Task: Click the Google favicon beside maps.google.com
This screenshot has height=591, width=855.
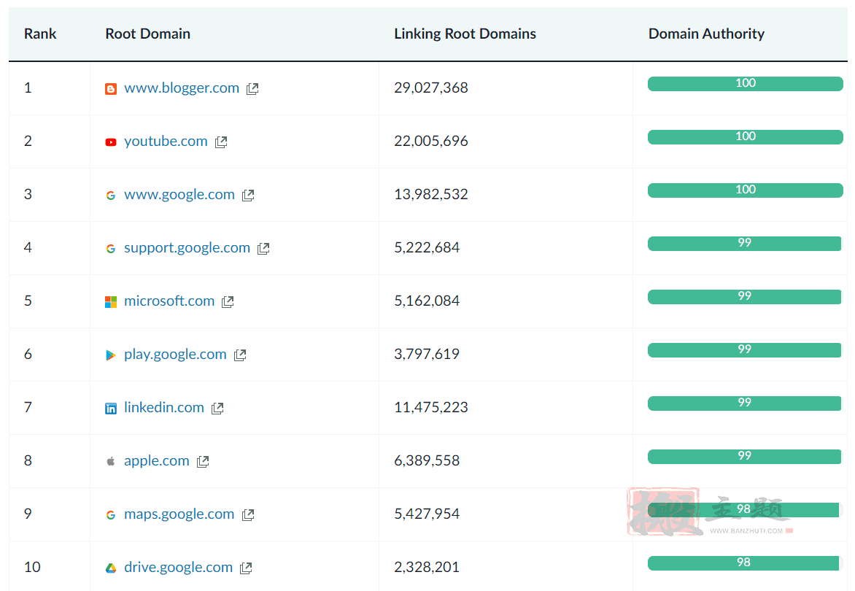Action: coord(111,515)
